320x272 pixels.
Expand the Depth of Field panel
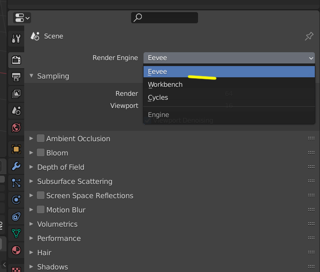[31, 167]
